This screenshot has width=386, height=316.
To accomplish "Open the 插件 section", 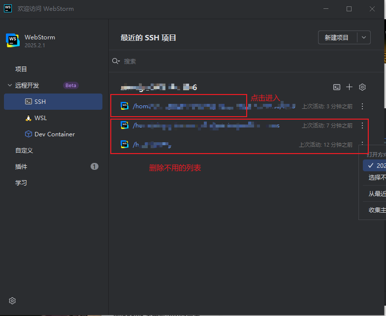I will point(21,167).
